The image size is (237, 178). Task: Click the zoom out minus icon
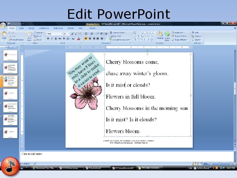tap(211, 163)
